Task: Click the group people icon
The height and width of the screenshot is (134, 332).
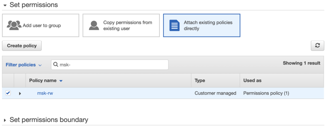Action: tap(14, 25)
